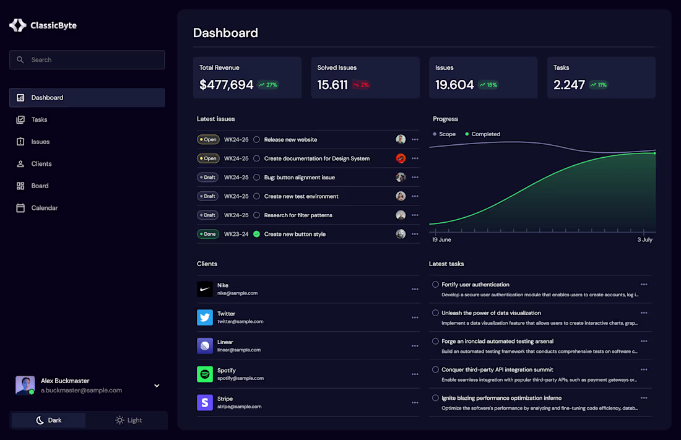Click Done badge on Create new button style

tap(207, 234)
